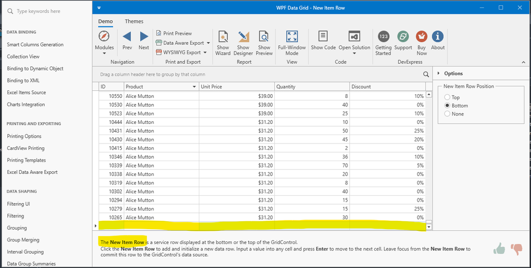Open the Modules dropdown menu
Image resolution: width=531 pixels, height=268 pixels.
pos(104,48)
